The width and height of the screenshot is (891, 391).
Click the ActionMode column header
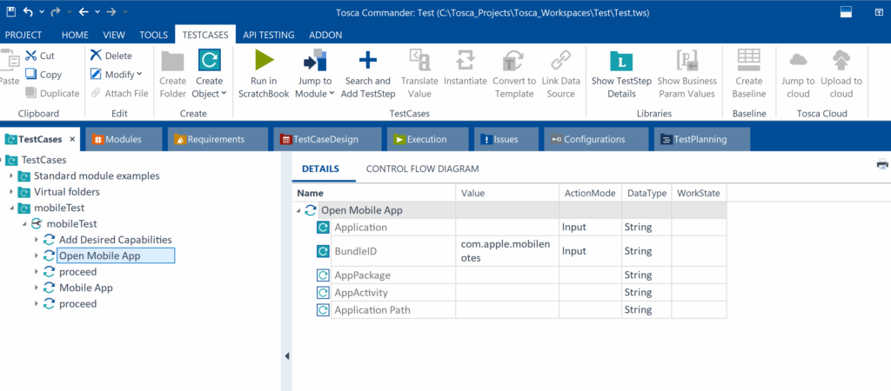click(590, 193)
